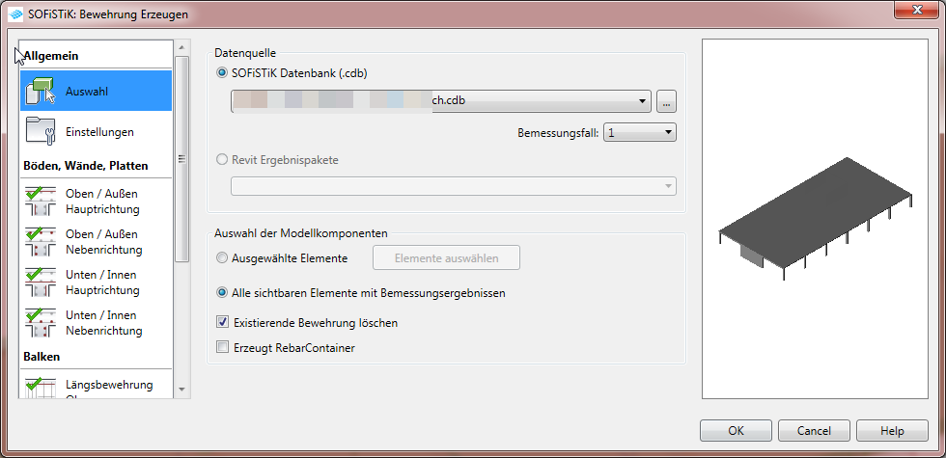Viewport: 946px width, 458px height.
Task: Confirm the dialog with OK
Action: 736,430
